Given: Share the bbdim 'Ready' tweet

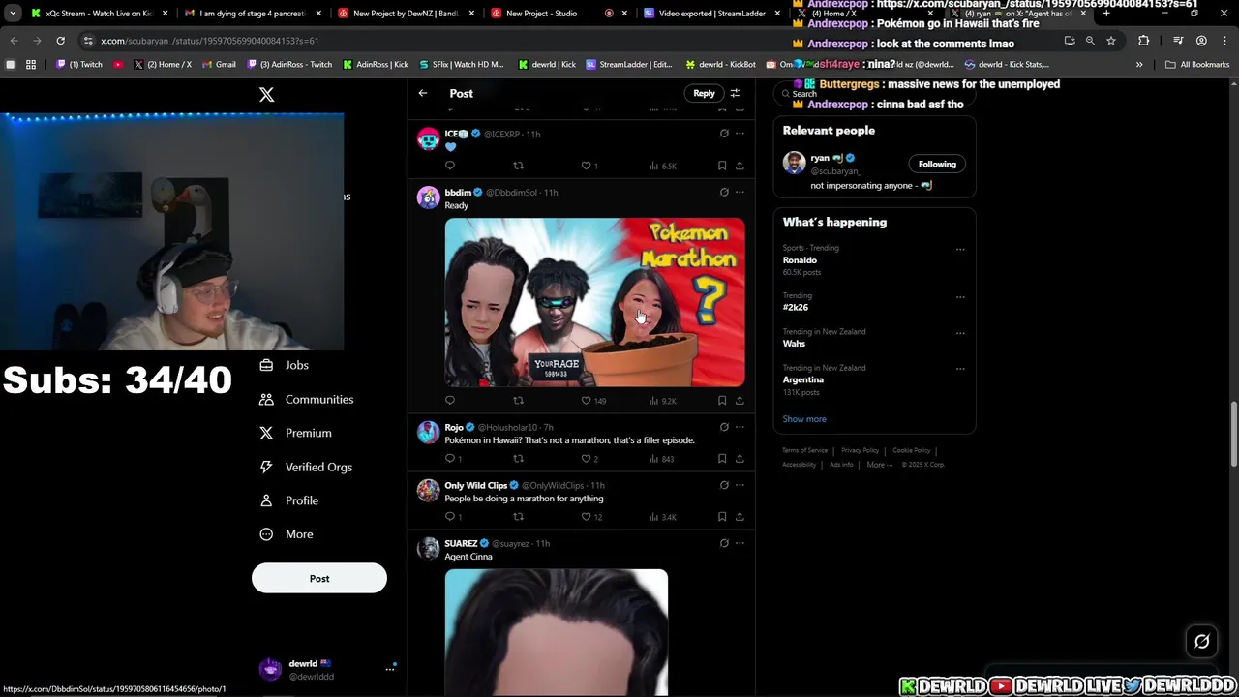Looking at the screenshot, I should (x=740, y=401).
